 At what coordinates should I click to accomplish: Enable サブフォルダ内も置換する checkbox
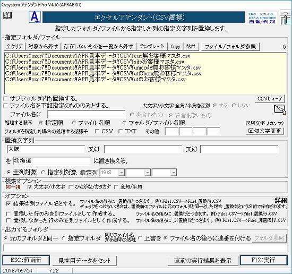tap(6, 98)
